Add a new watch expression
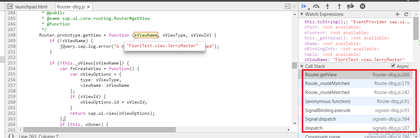Viewport: 420px width, 138px height. 397,14
